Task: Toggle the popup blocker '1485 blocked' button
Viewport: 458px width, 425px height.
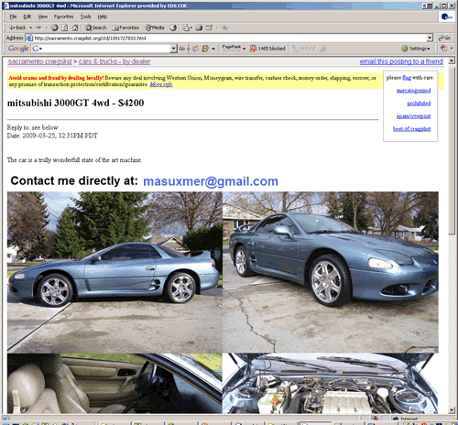Action: coord(267,49)
